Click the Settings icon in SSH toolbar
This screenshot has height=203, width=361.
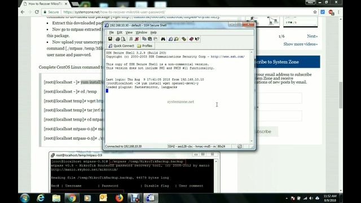[184, 39]
